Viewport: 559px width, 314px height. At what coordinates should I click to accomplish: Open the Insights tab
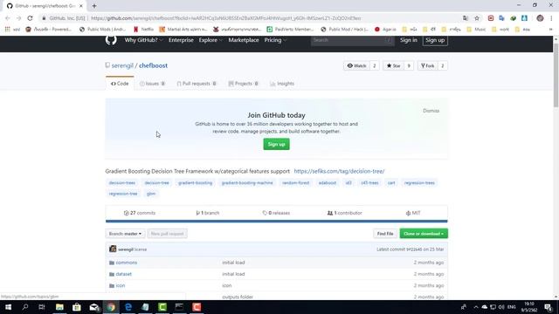pos(282,84)
